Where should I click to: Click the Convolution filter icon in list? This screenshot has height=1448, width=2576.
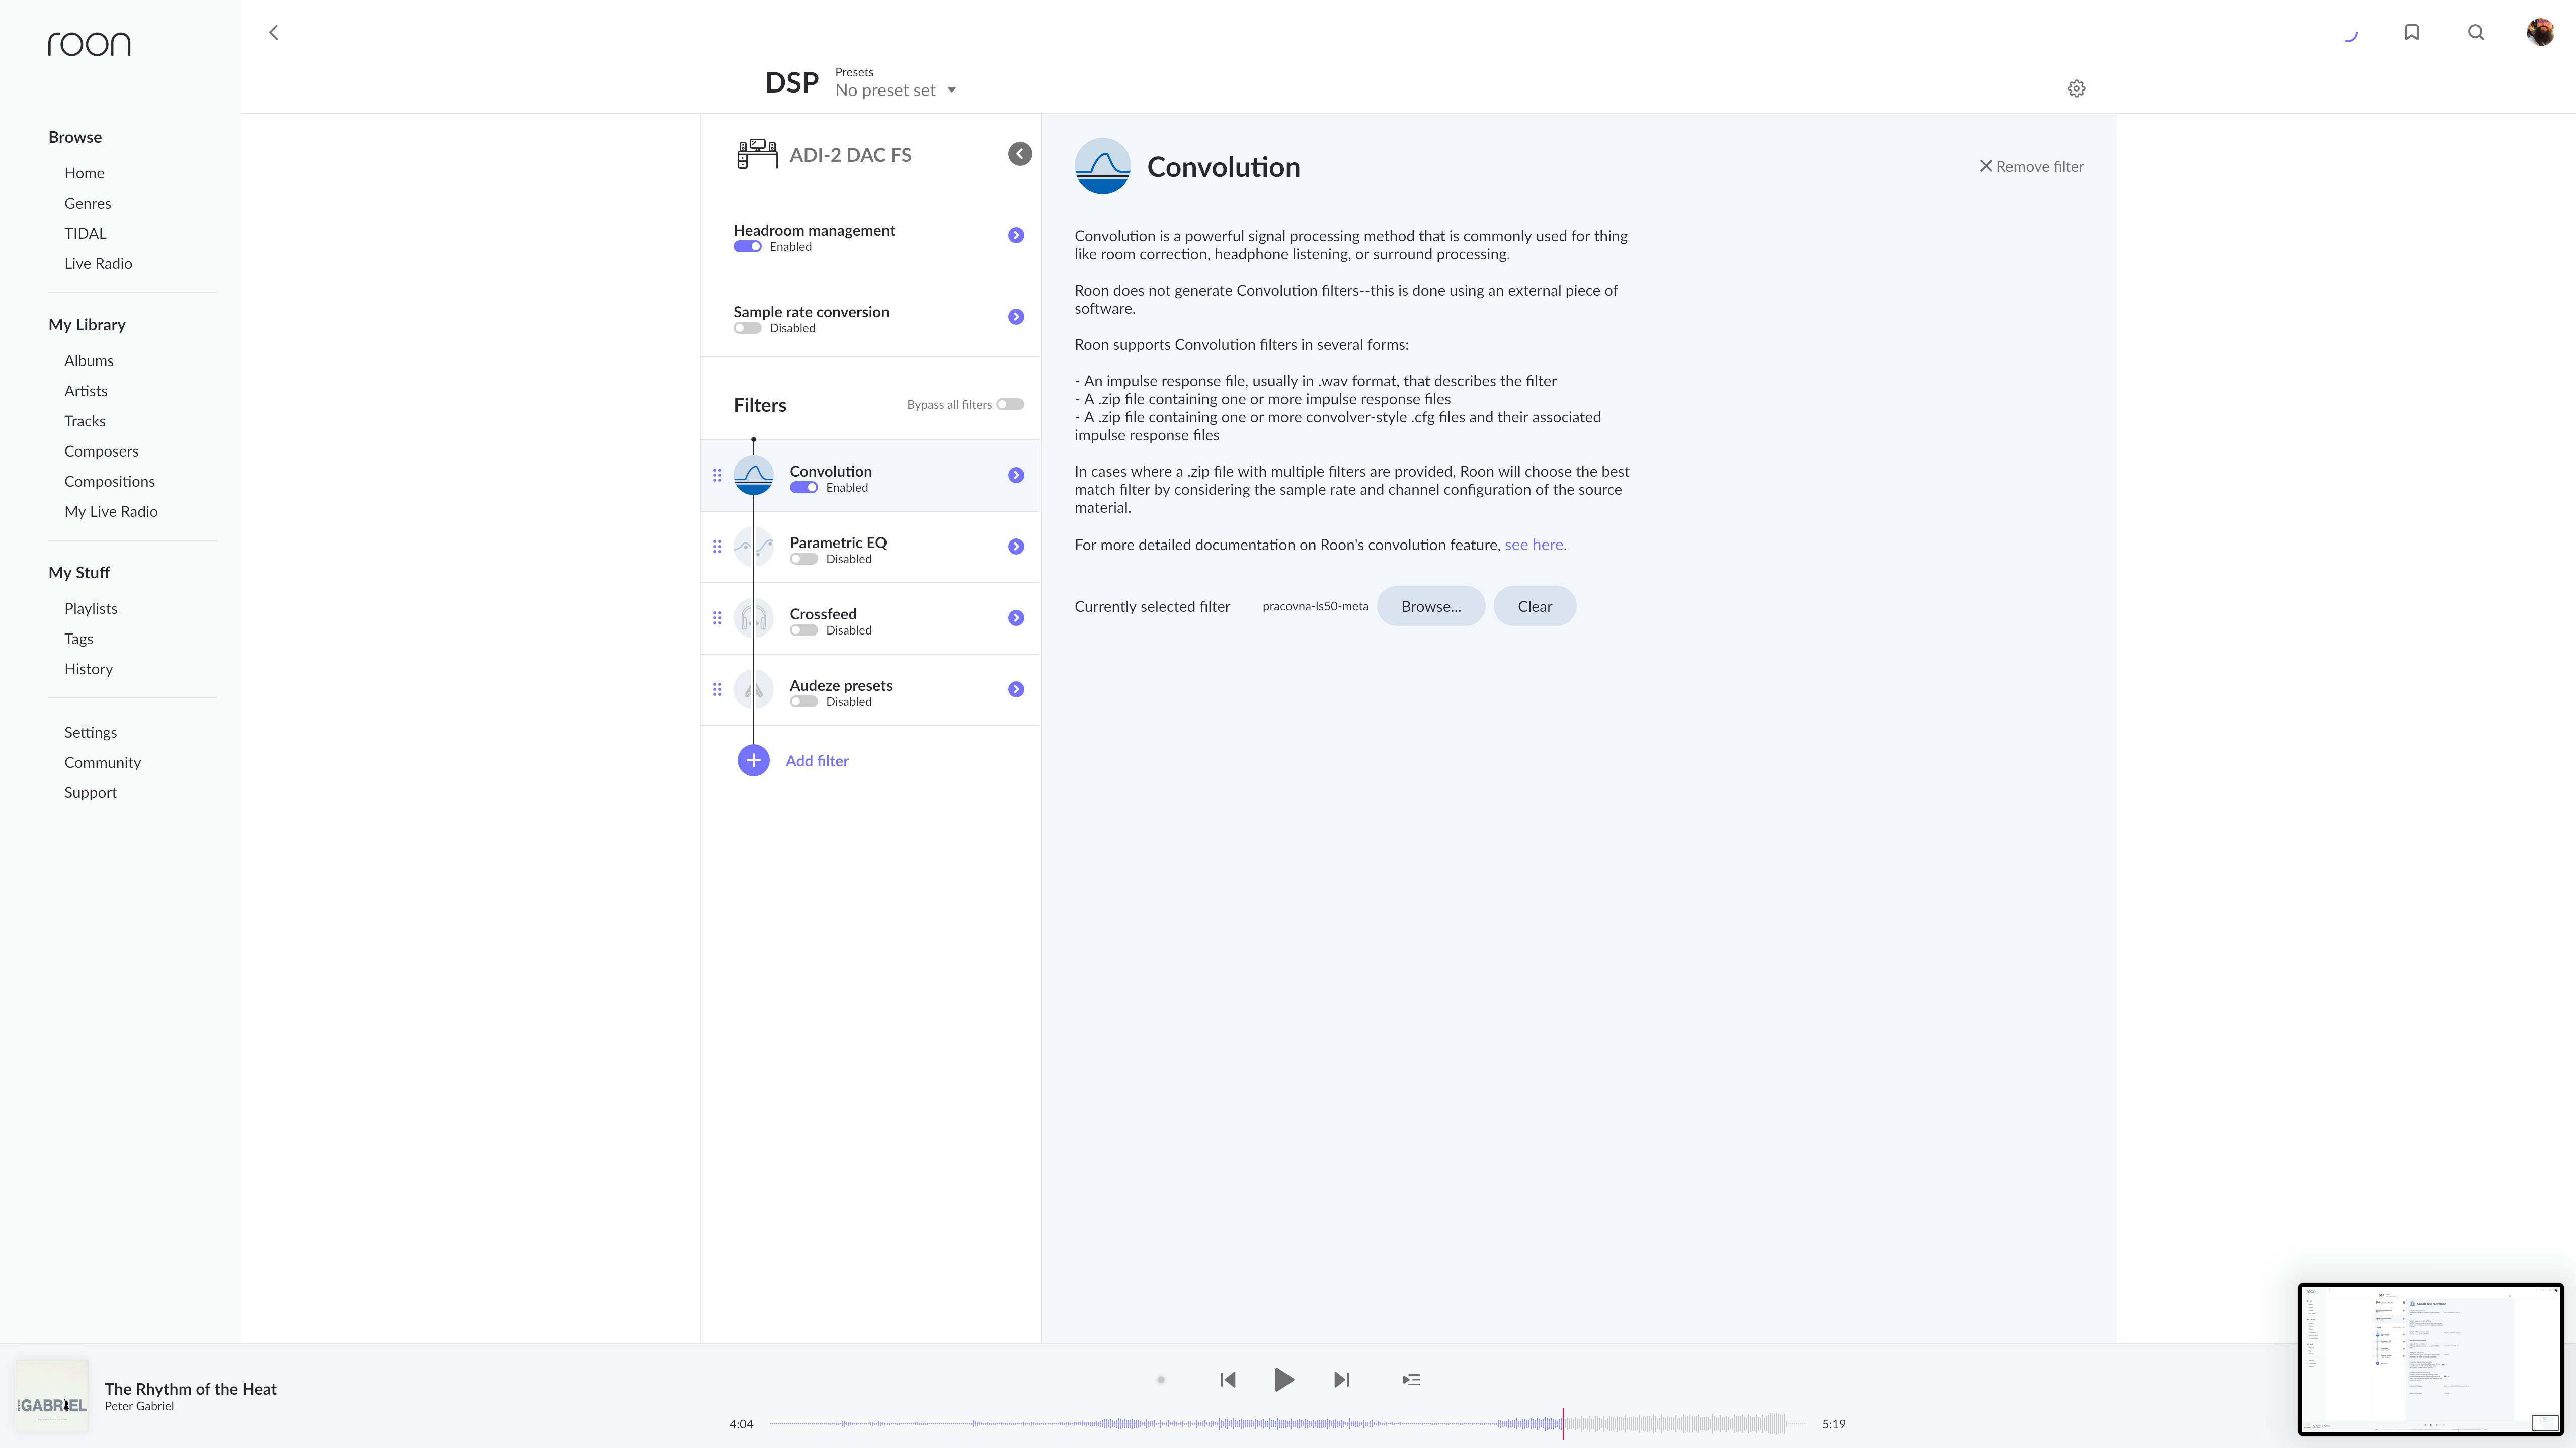753,475
